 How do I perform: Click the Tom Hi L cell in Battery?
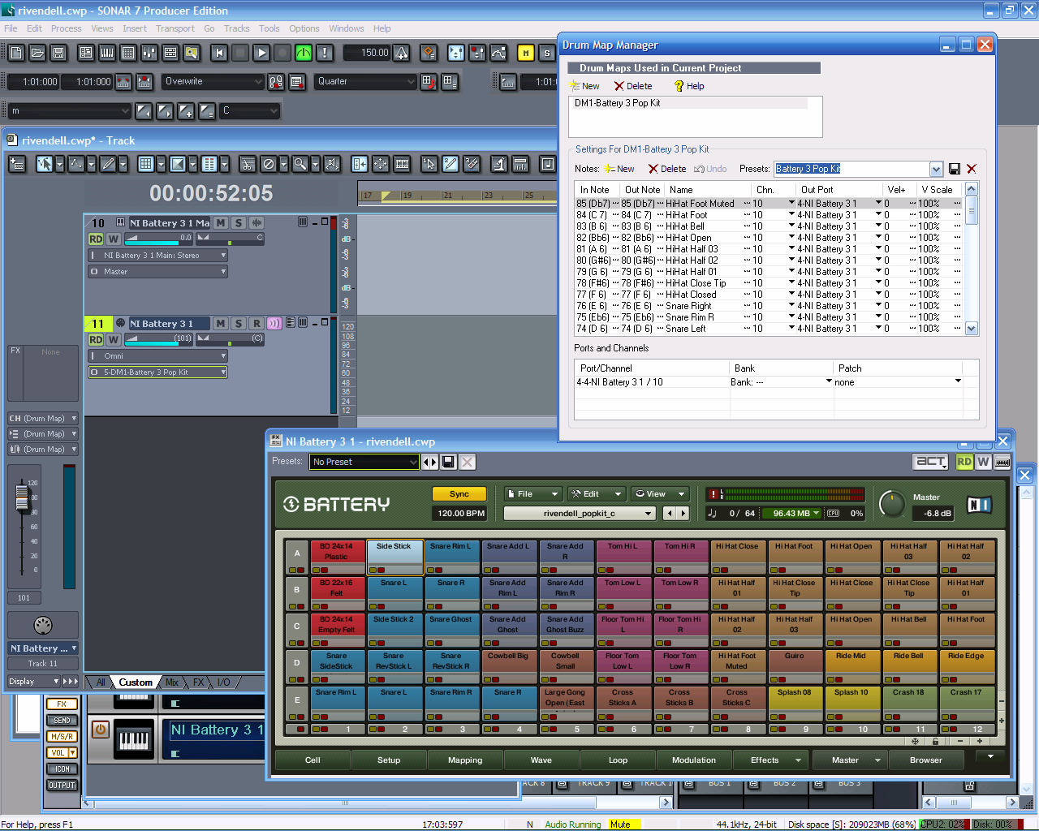pos(623,557)
